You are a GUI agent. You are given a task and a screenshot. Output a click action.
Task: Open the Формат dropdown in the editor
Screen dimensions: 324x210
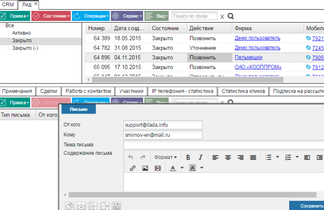coord(165,158)
